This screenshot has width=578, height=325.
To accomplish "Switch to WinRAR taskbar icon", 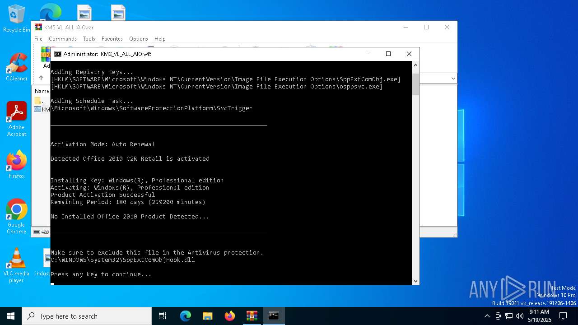I will (252, 316).
